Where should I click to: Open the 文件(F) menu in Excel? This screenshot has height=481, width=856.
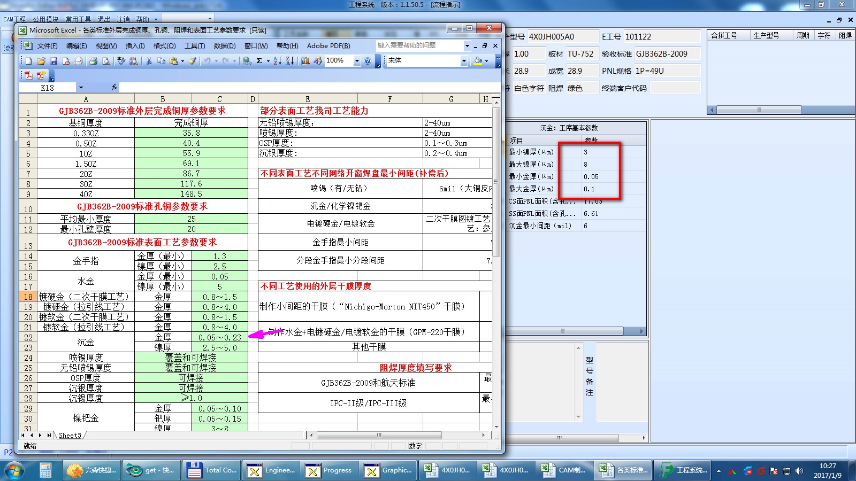(47, 46)
